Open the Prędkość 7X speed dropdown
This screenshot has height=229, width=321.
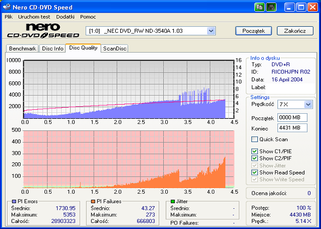(x=308, y=105)
